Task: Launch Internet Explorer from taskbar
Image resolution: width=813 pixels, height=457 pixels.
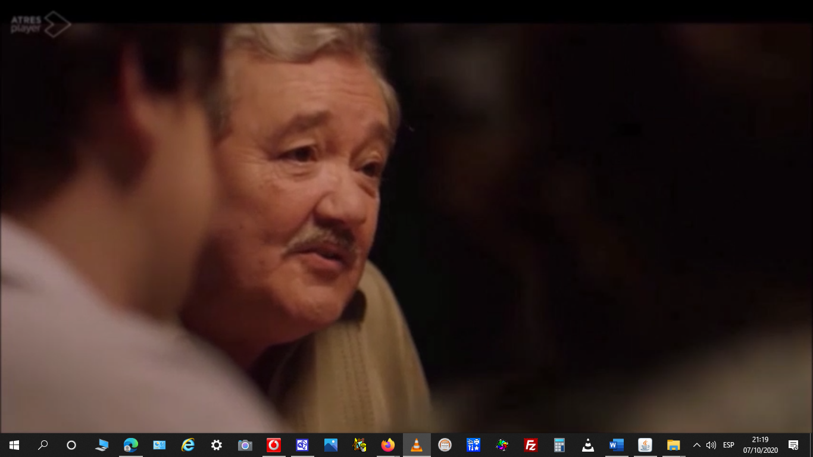Action: (188, 445)
